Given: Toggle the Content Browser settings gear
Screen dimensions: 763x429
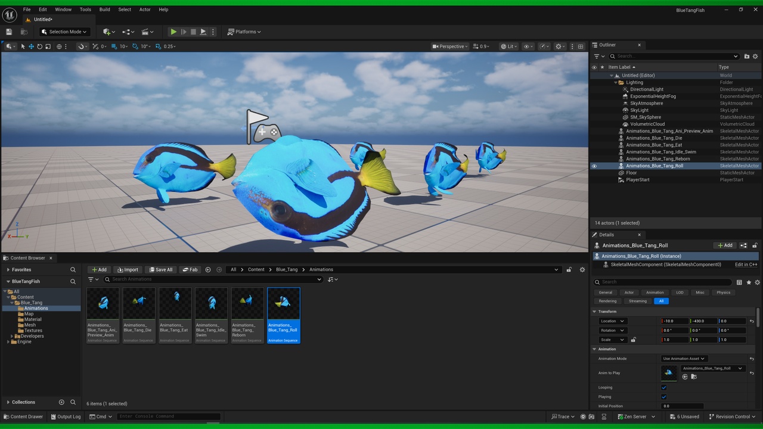Looking at the screenshot, I should tap(582, 270).
